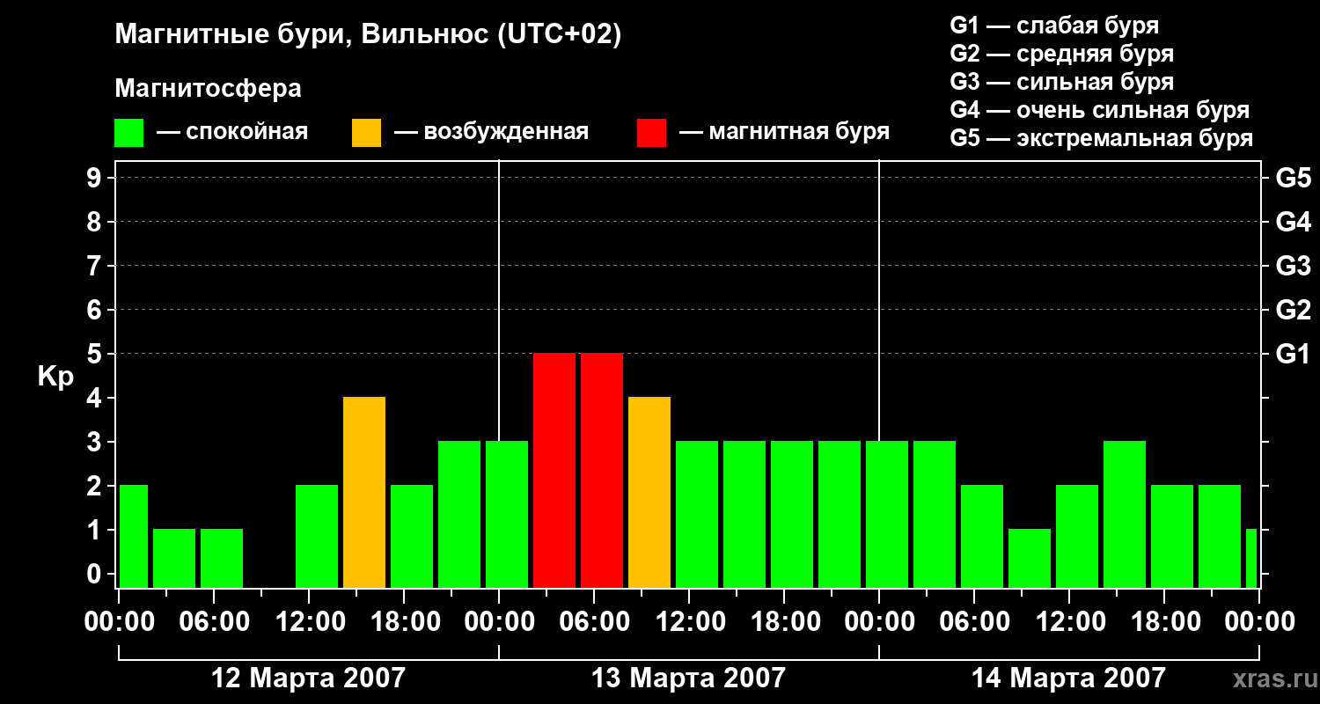Select the orange Kp 4 bar on 13 Марта
The height and width of the screenshot is (704, 1320).
pos(649,492)
